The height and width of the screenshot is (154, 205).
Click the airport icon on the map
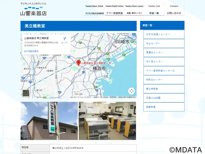point(134,34)
